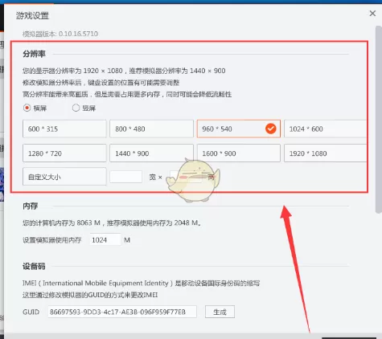Image resolution: width=382 pixels, height=339 pixels.
Task: Click the 分辨率 section heading
Action: click(x=34, y=54)
